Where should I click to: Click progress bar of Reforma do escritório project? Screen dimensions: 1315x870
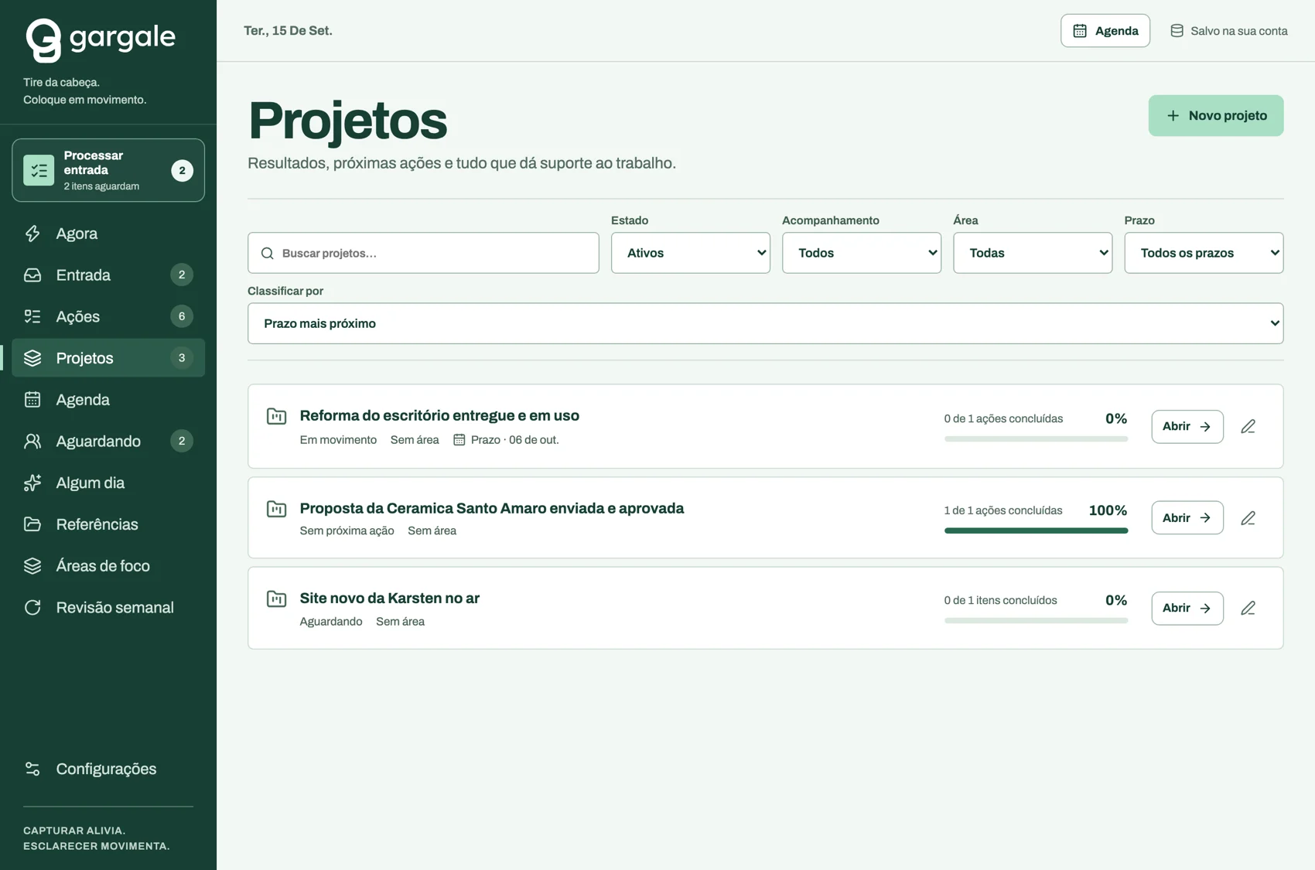pyautogui.click(x=1036, y=438)
